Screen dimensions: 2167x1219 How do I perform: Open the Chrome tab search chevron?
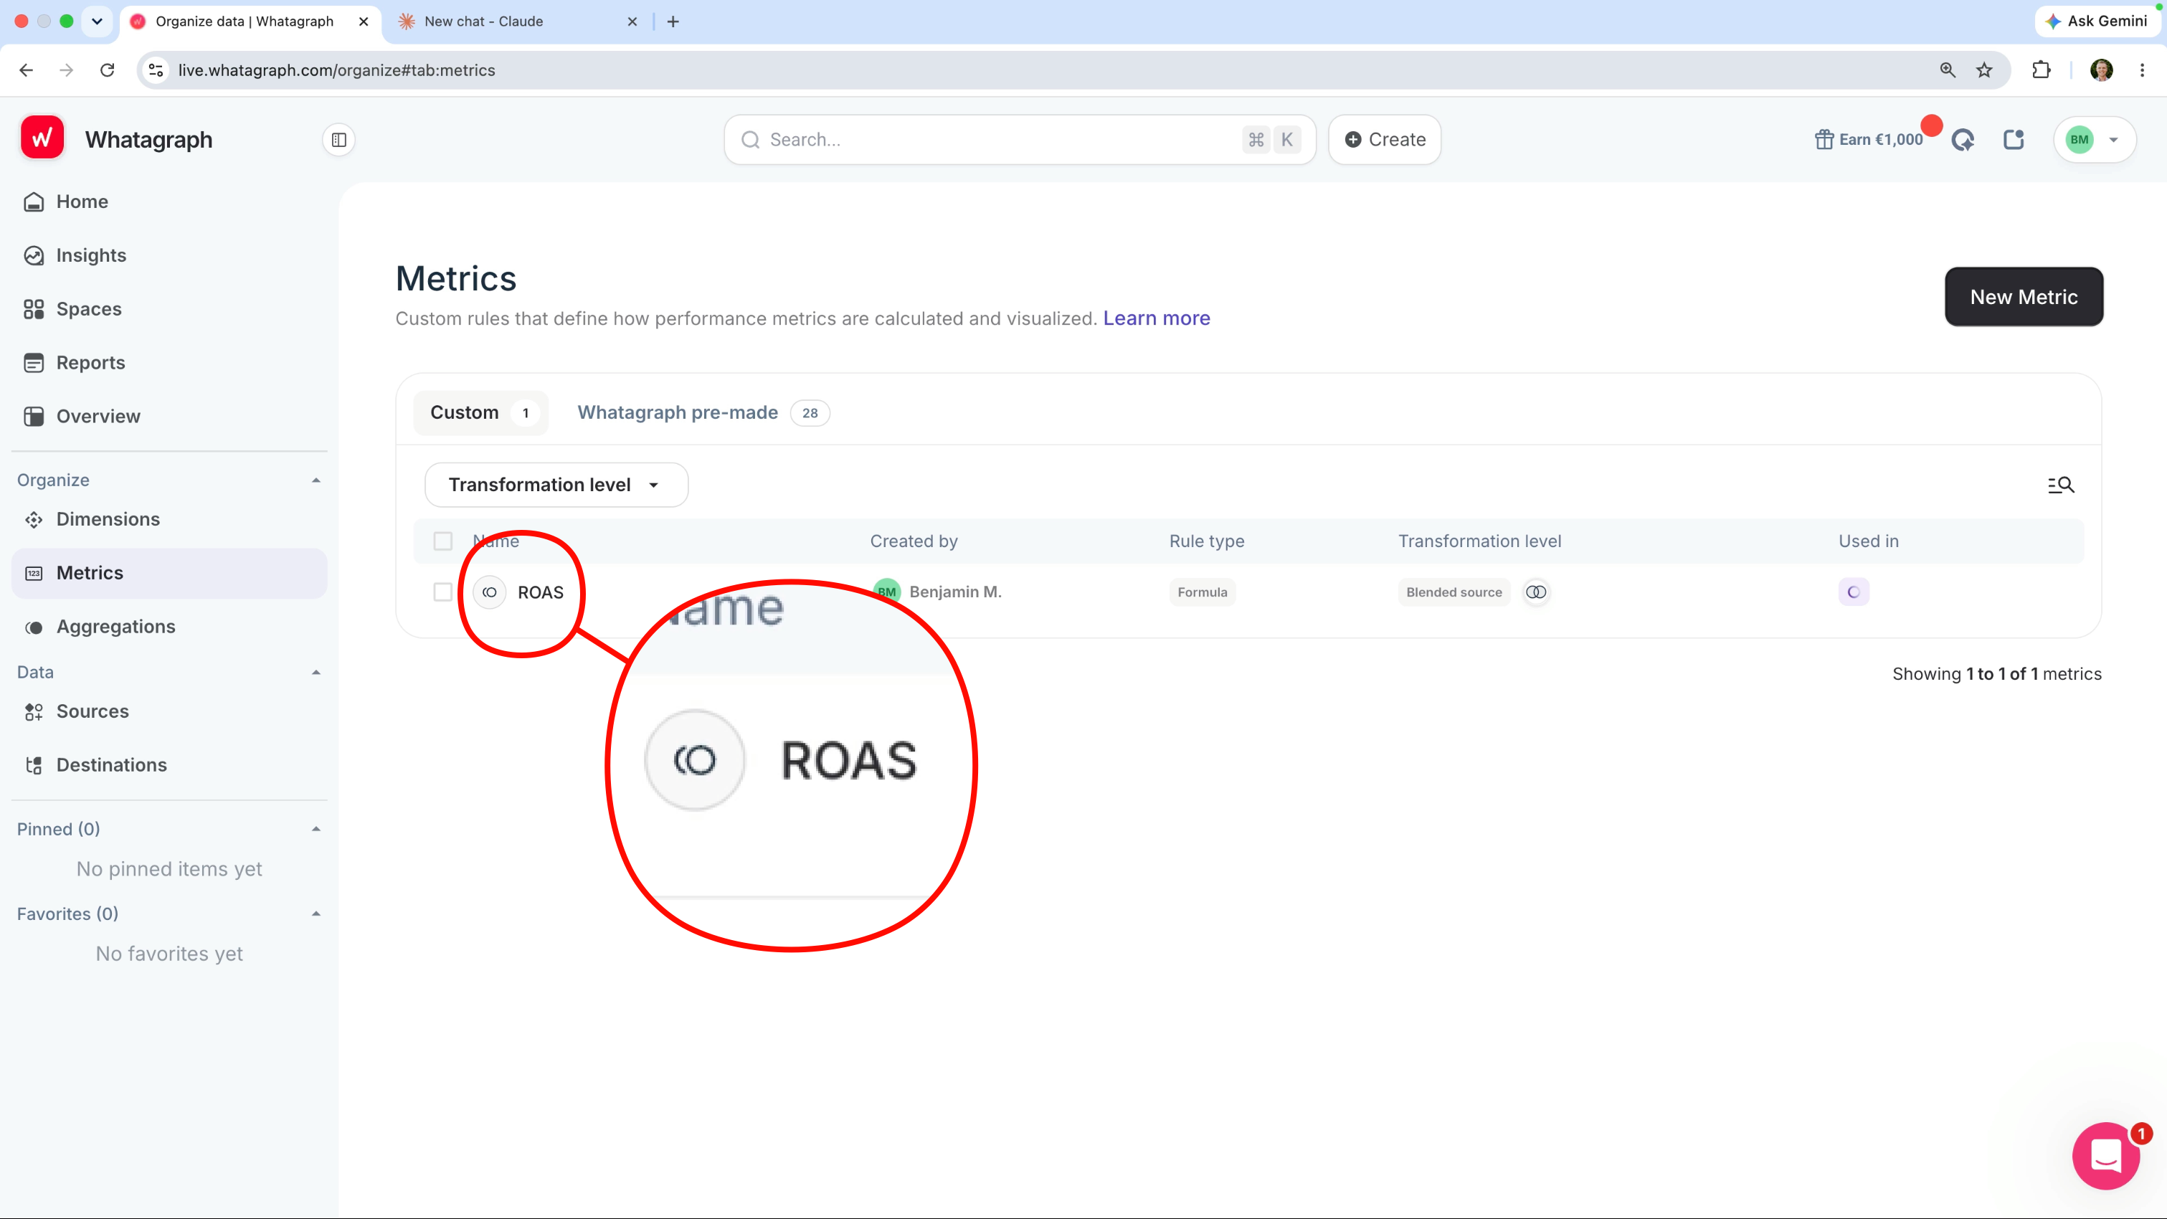(97, 21)
